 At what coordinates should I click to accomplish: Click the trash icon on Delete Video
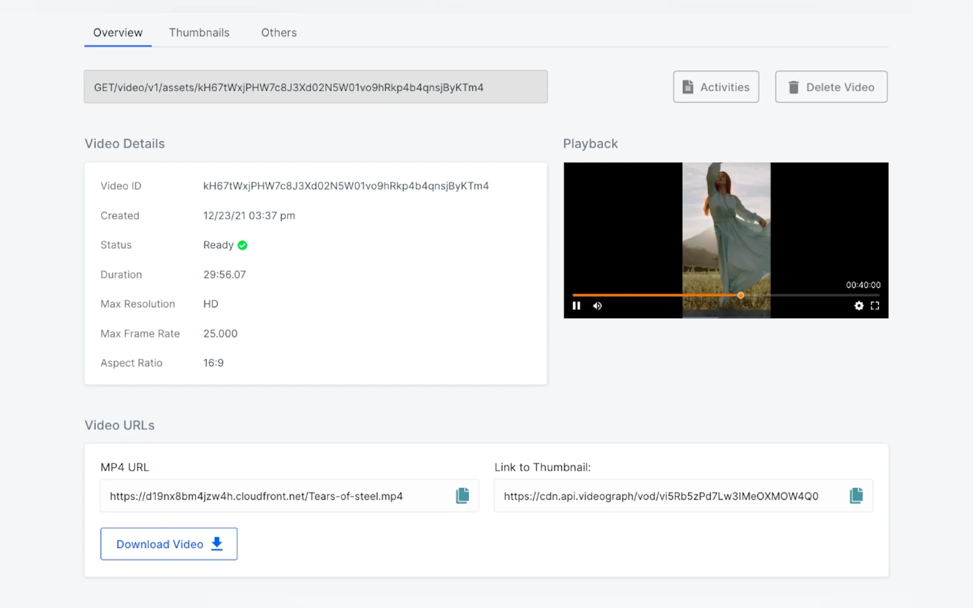[793, 87]
